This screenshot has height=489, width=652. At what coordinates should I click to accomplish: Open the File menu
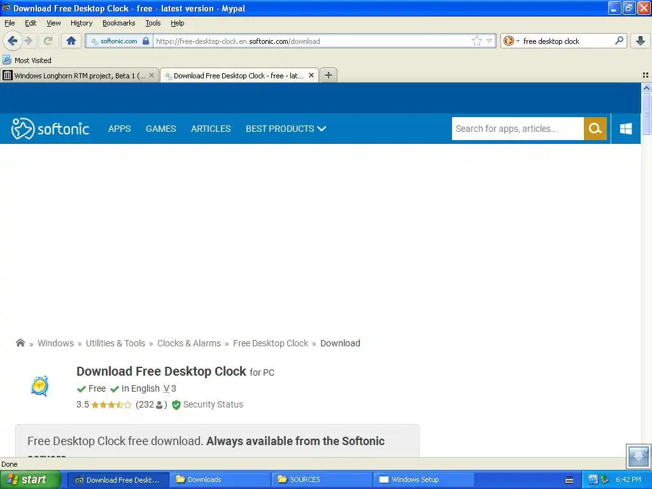coord(10,23)
